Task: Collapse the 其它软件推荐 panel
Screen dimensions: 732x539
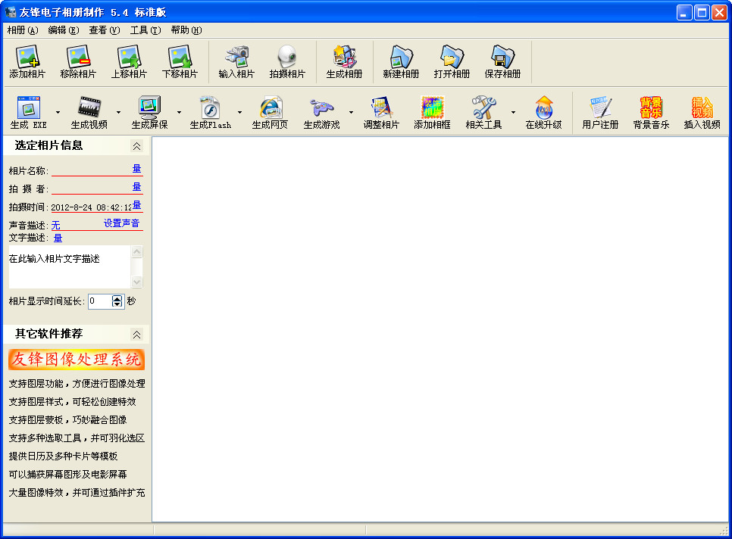Action: 136,335
